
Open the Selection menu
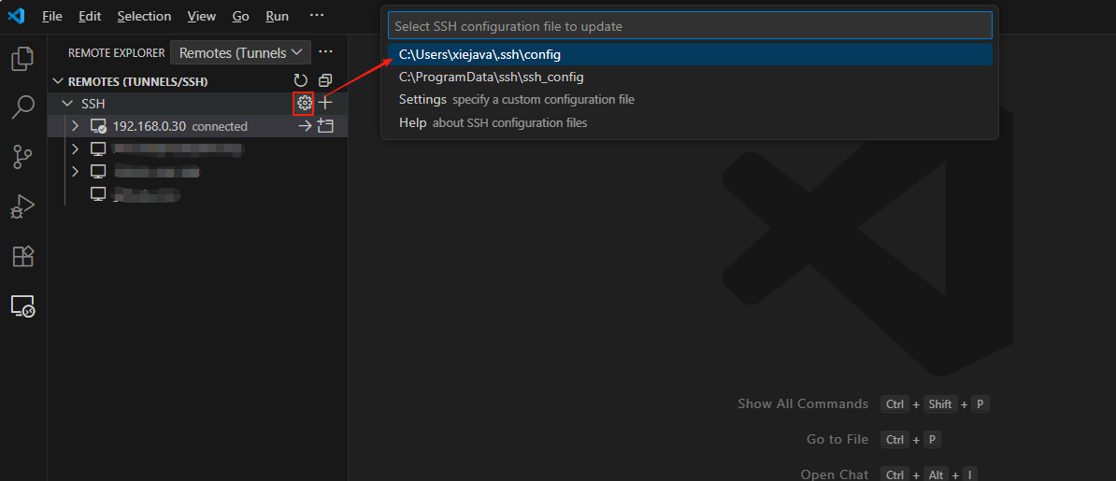coord(144,16)
